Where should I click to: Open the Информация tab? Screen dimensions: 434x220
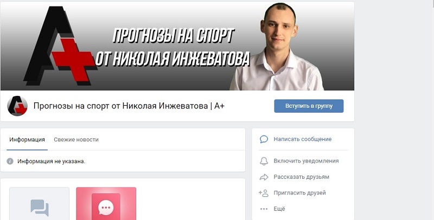[27, 140]
